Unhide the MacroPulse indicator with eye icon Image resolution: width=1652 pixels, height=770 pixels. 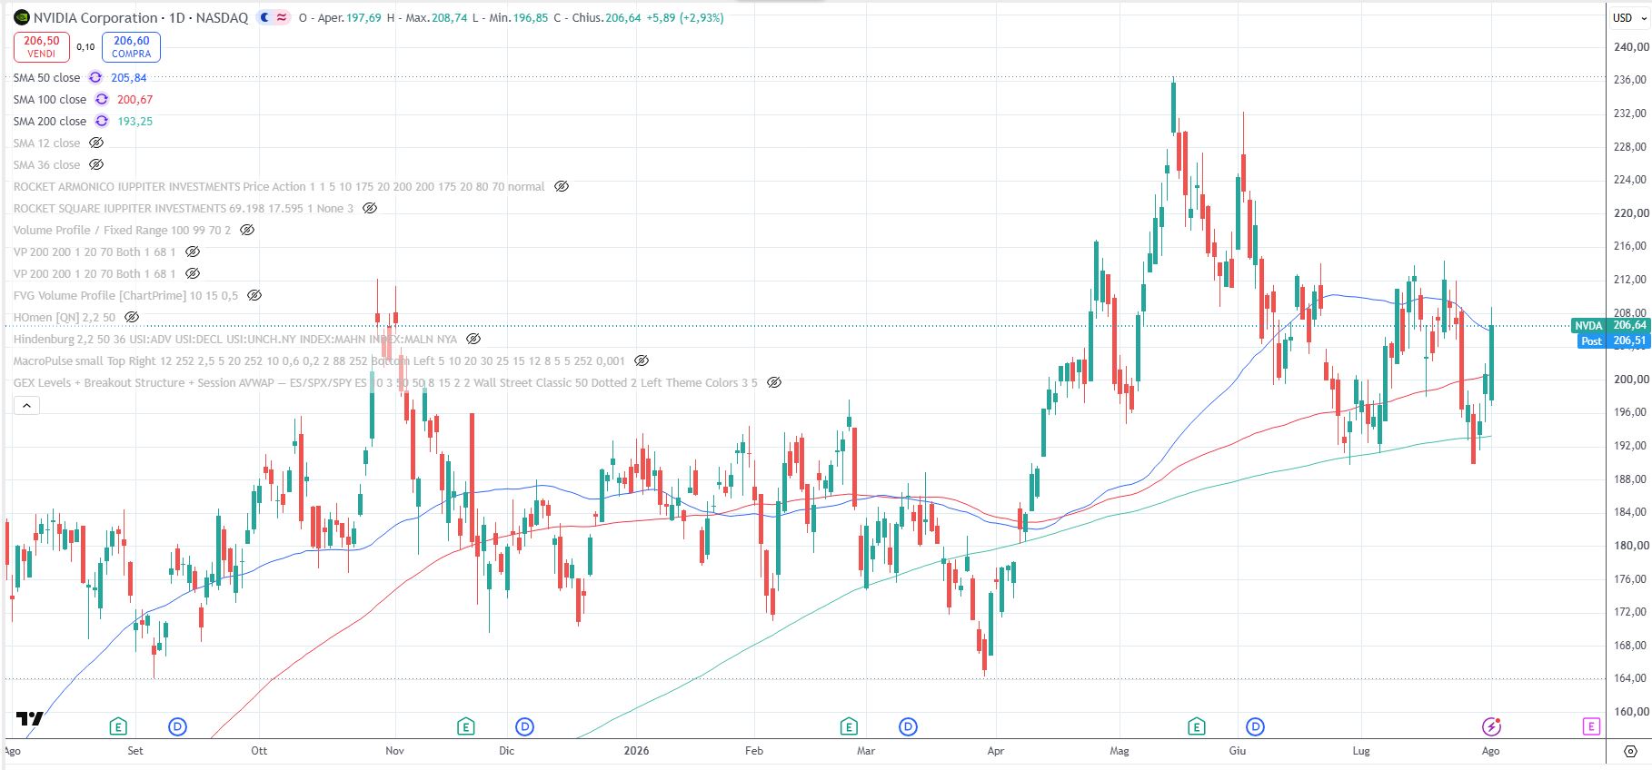tap(642, 360)
